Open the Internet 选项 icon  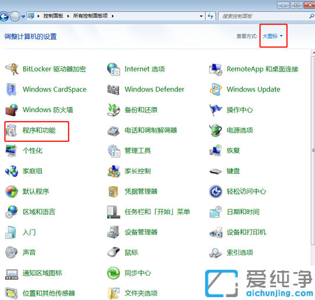[x=113, y=69]
